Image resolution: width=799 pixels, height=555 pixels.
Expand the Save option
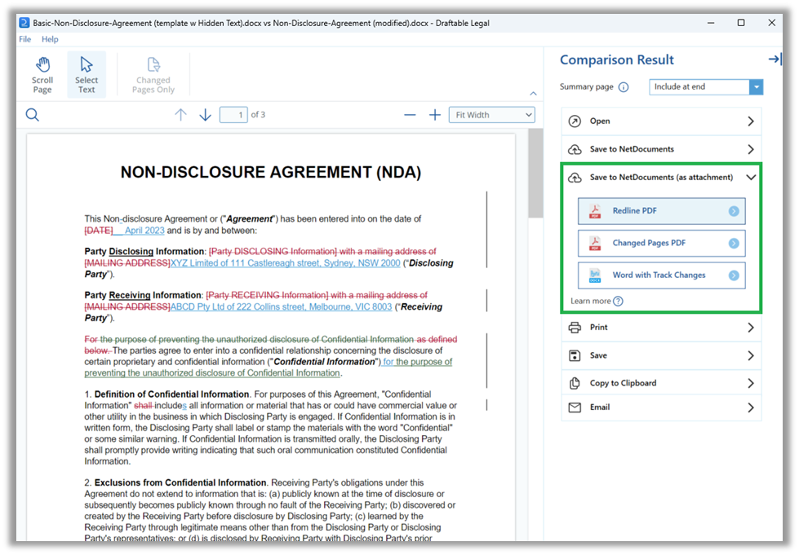click(x=661, y=355)
